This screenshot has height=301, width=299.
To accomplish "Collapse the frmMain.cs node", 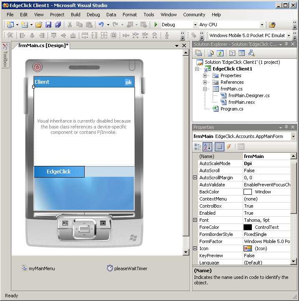I will tap(205, 89).
